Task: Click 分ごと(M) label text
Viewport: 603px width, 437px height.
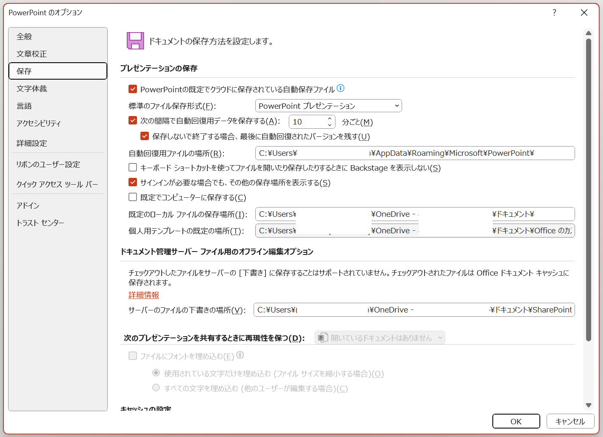Action: point(357,122)
